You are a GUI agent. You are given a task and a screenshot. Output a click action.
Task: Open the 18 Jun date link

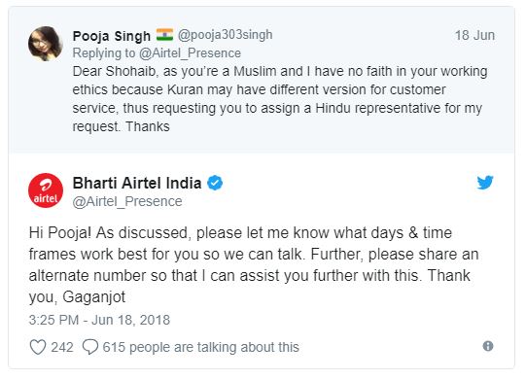point(474,35)
